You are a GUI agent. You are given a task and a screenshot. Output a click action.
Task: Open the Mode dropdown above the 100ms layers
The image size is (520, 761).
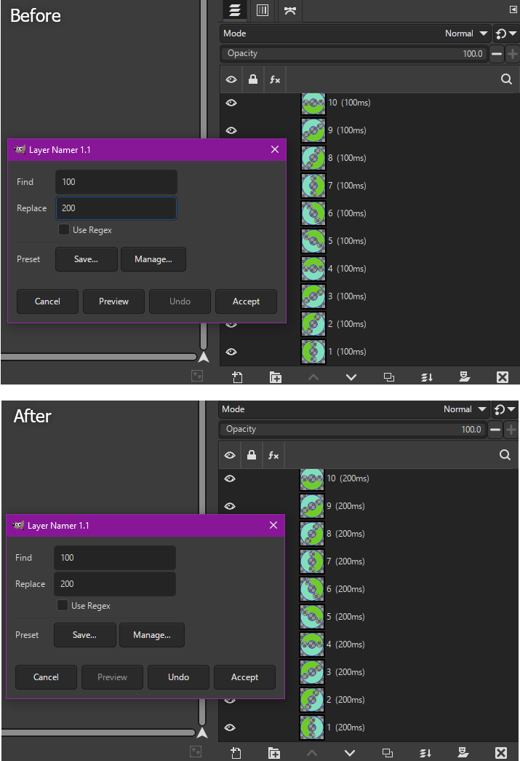point(356,33)
